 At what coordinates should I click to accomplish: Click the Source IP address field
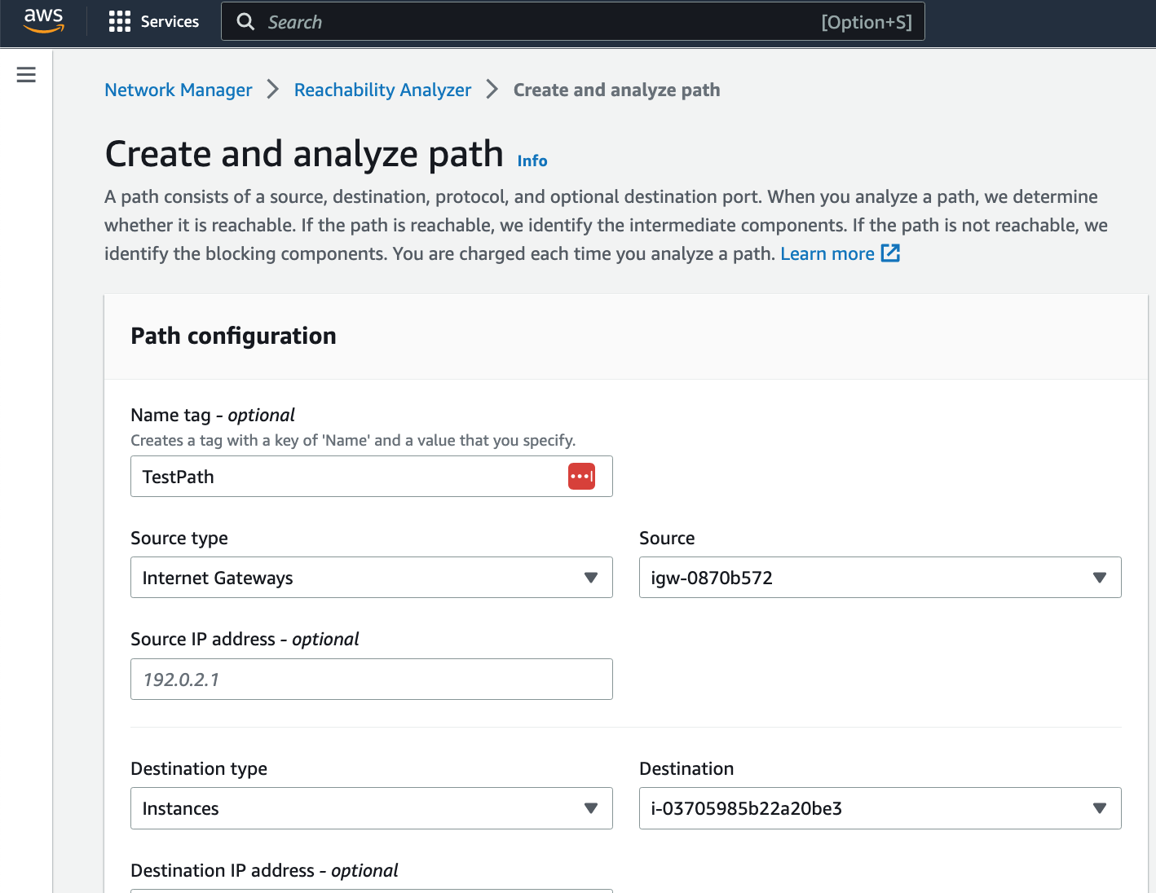(x=371, y=679)
